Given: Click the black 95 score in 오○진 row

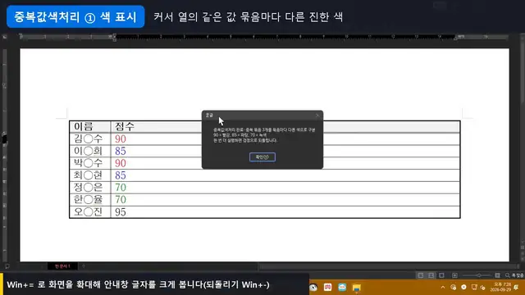Looking at the screenshot, I should click(x=121, y=212).
